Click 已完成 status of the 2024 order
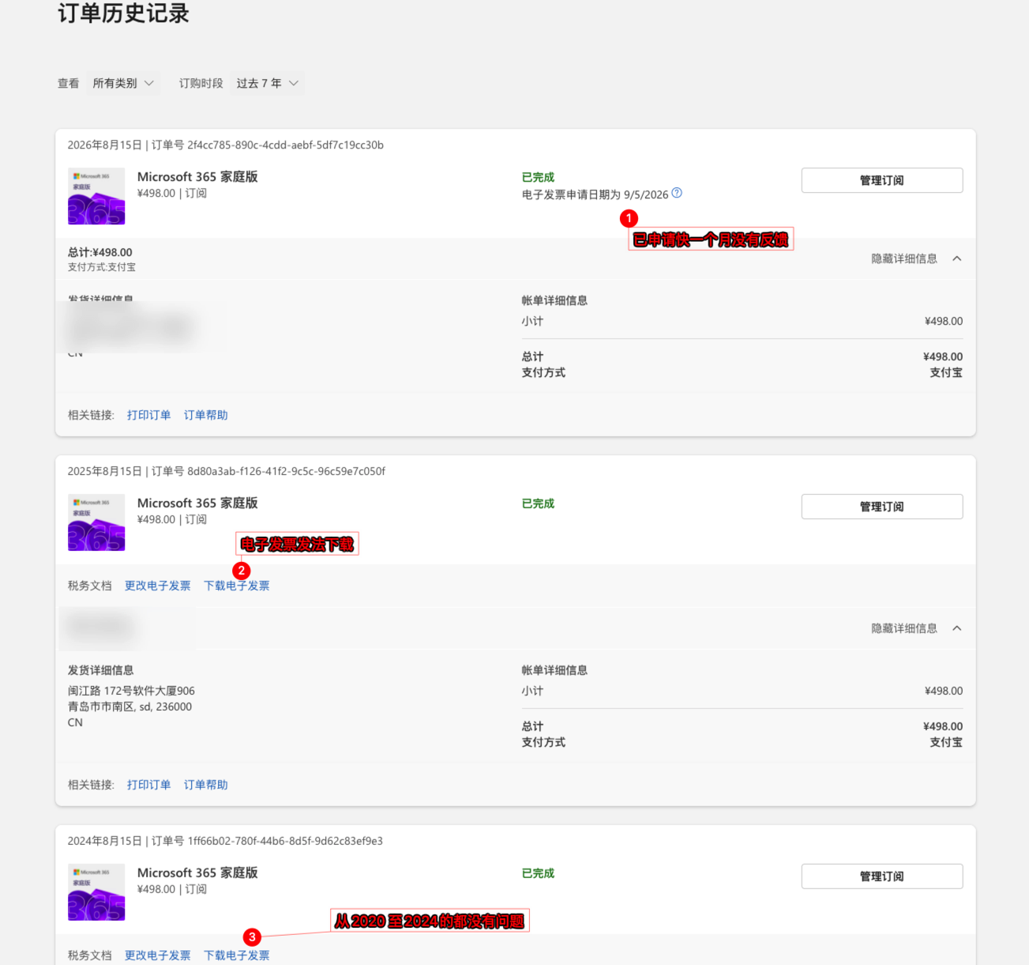Image resolution: width=1029 pixels, height=965 pixels. click(x=539, y=873)
